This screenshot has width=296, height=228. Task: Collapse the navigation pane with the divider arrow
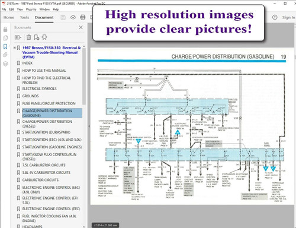tap(89, 126)
